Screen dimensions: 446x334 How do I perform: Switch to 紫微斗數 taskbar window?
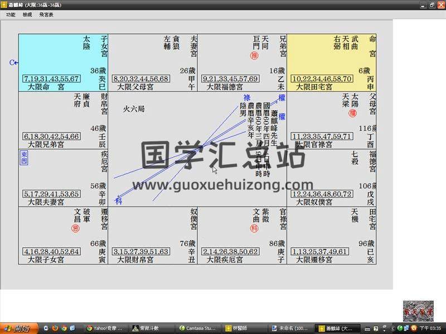pyautogui.click(x=151, y=328)
